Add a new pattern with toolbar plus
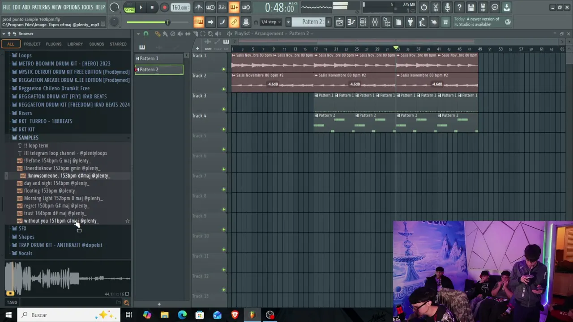The width and height of the screenshot is (573, 322). click(328, 22)
